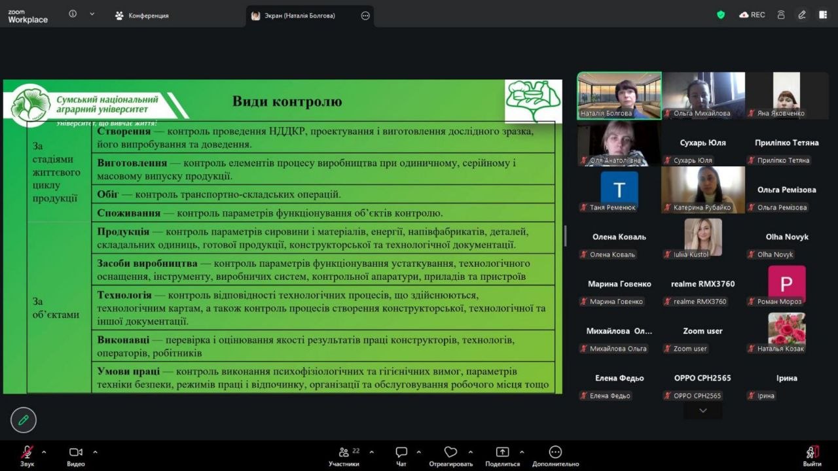This screenshot has height=471, width=838.
Task: Click the Отреагировать heart reactions icon
Action: pyautogui.click(x=450, y=453)
